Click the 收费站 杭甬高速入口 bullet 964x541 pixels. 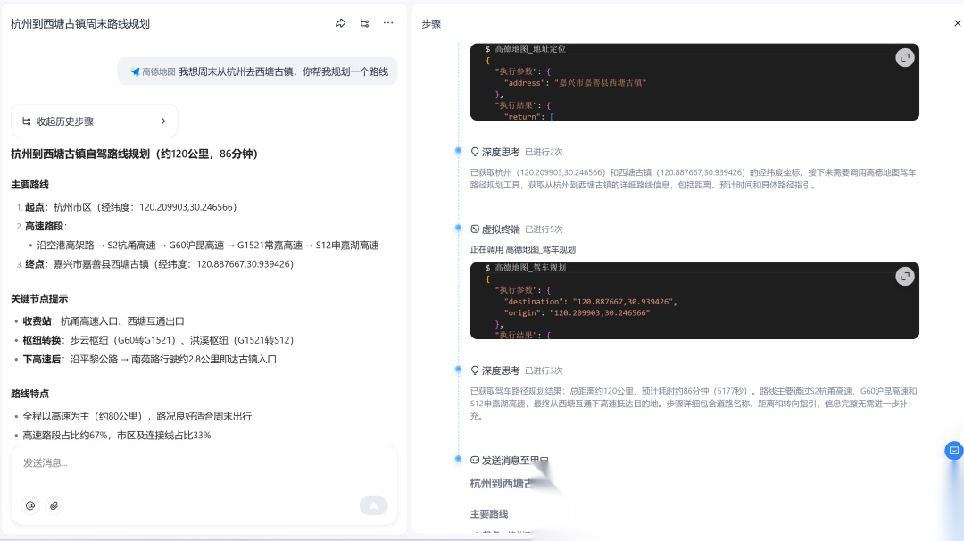pos(104,321)
